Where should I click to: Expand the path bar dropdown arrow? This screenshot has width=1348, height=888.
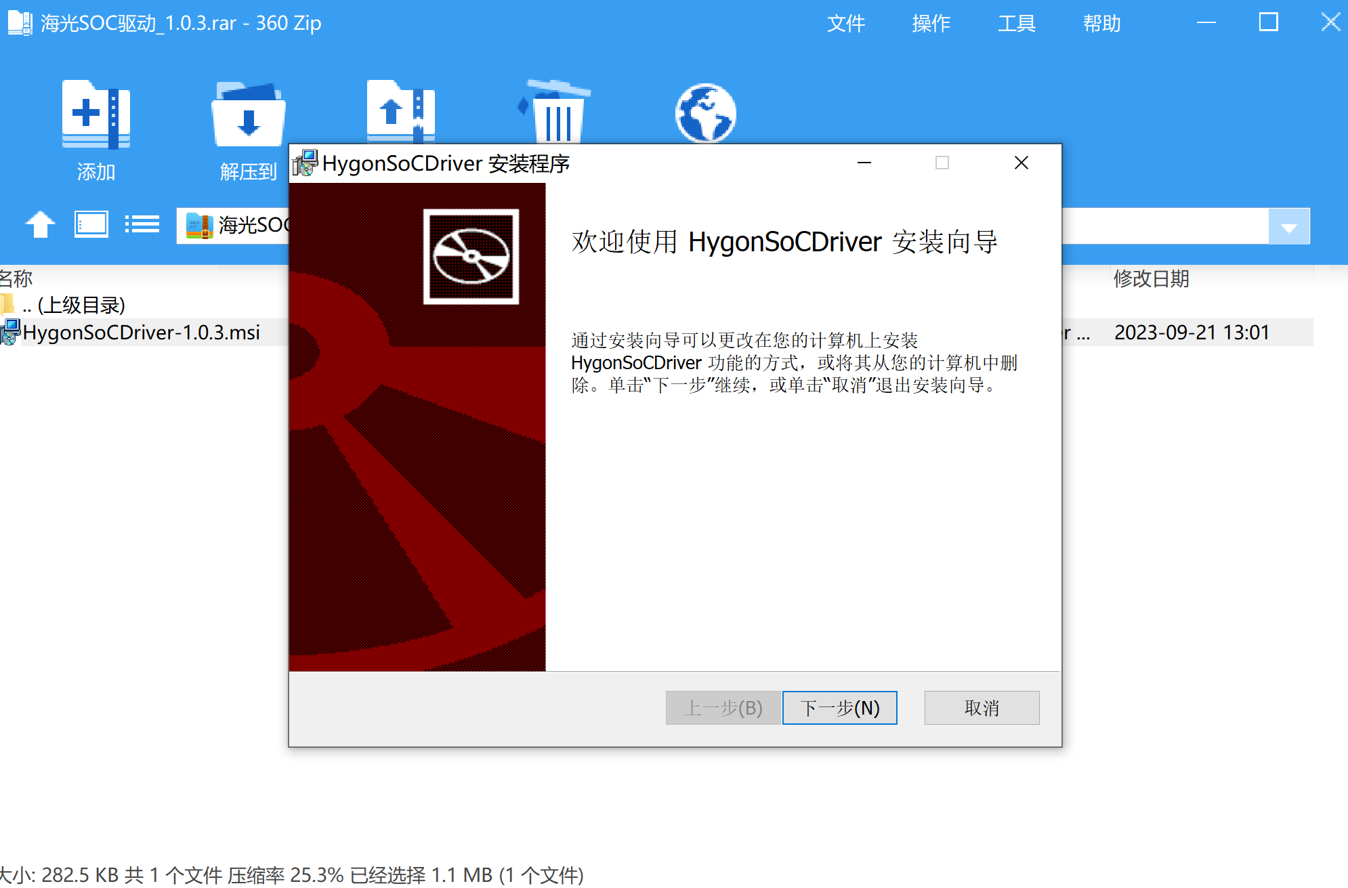1289,226
